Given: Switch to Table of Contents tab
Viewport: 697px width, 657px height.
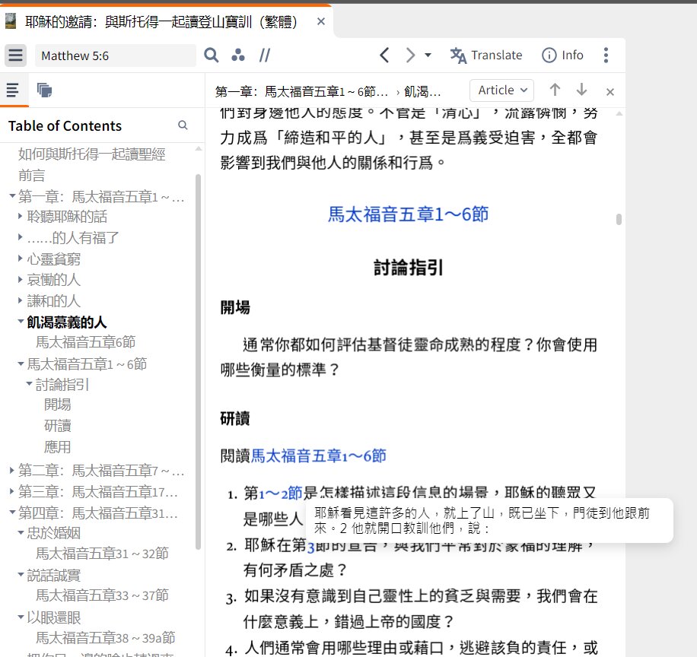Looking at the screenshot, I should click(x=13, y=90).
